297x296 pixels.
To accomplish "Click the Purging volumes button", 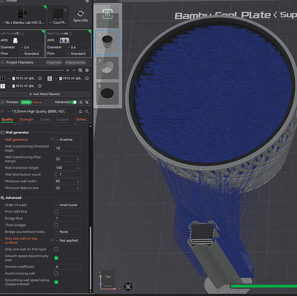I will [75, 63].
